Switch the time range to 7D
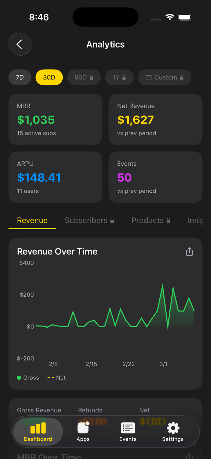 click(20, 77)
